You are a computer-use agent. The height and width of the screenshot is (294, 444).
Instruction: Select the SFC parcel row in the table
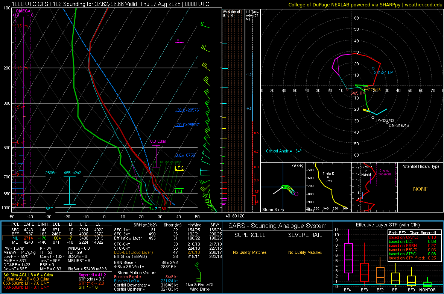[x=56, y=230]
